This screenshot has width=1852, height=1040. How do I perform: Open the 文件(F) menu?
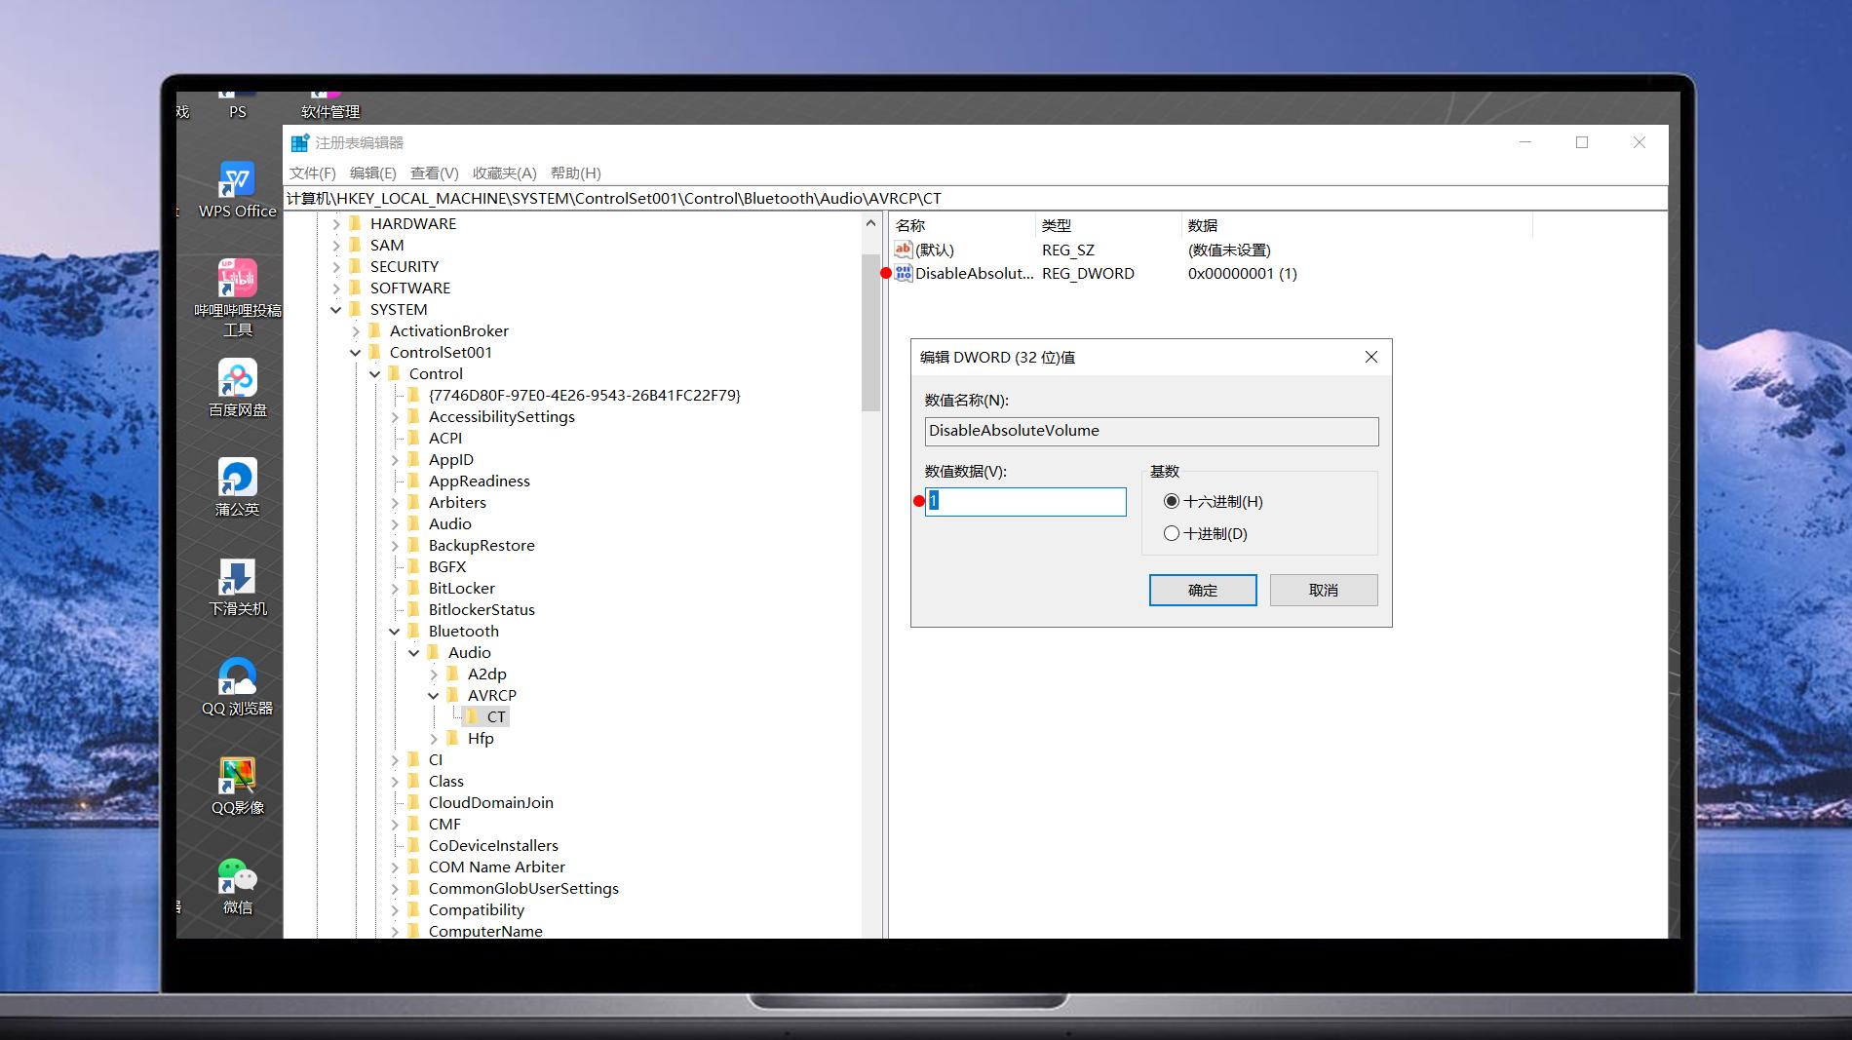click(x=312, y=173)
